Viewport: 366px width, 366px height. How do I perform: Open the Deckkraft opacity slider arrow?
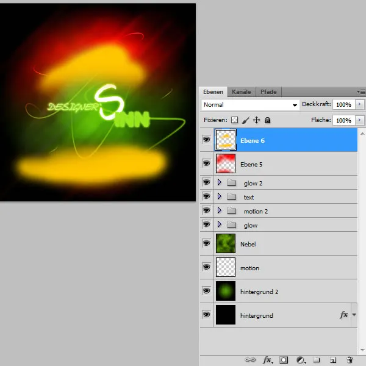click(360, 105)
